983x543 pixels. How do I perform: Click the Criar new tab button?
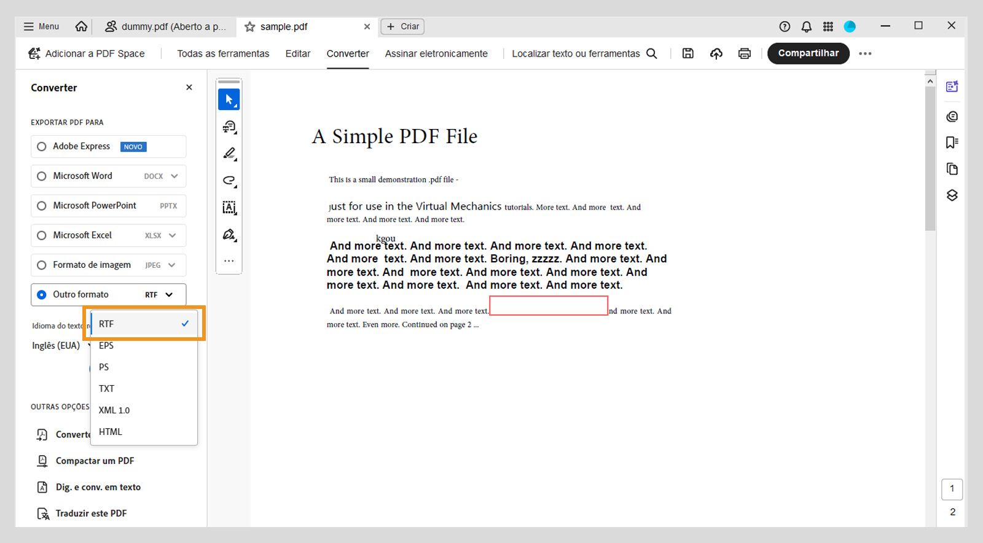tap(402, 26)
